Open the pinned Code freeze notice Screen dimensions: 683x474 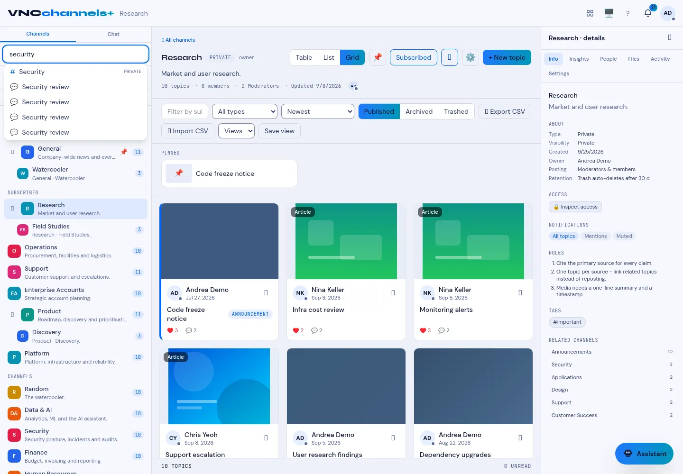230,173
